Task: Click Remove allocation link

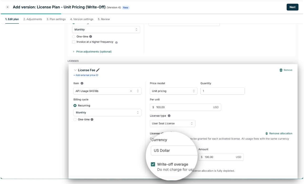Action: (x=279, y=133)
